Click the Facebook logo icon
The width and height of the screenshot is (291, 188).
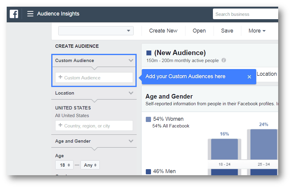(14, 14)
